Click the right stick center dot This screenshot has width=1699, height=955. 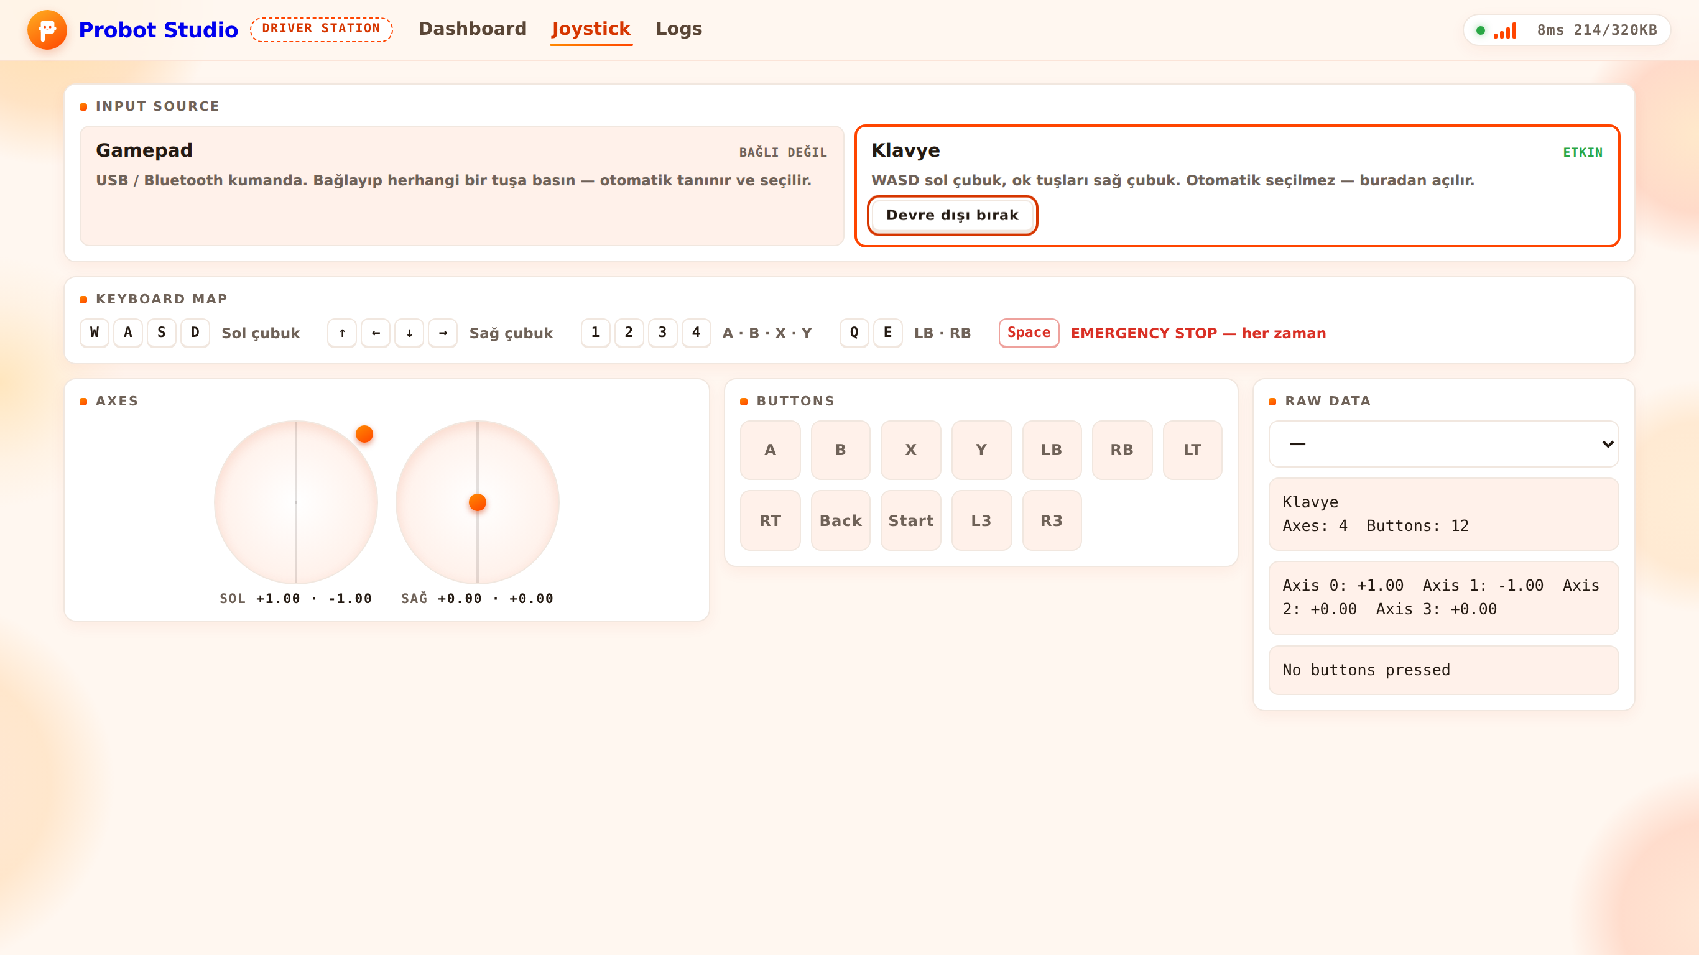(x=478, y=502)
